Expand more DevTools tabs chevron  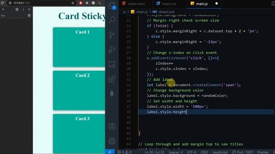point(3,9)
